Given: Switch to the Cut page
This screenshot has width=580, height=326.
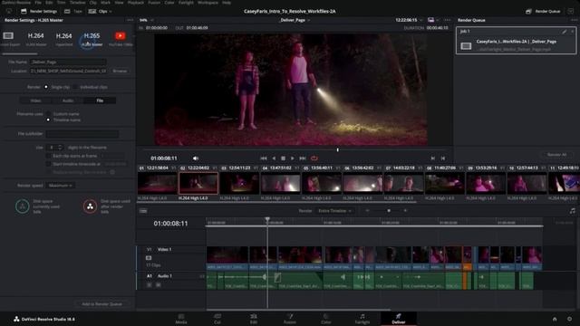Looking at the screenshot, I should [217, 319].
